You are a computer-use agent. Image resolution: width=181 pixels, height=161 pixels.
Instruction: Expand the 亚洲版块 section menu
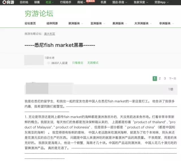click(x=98, y=23)
